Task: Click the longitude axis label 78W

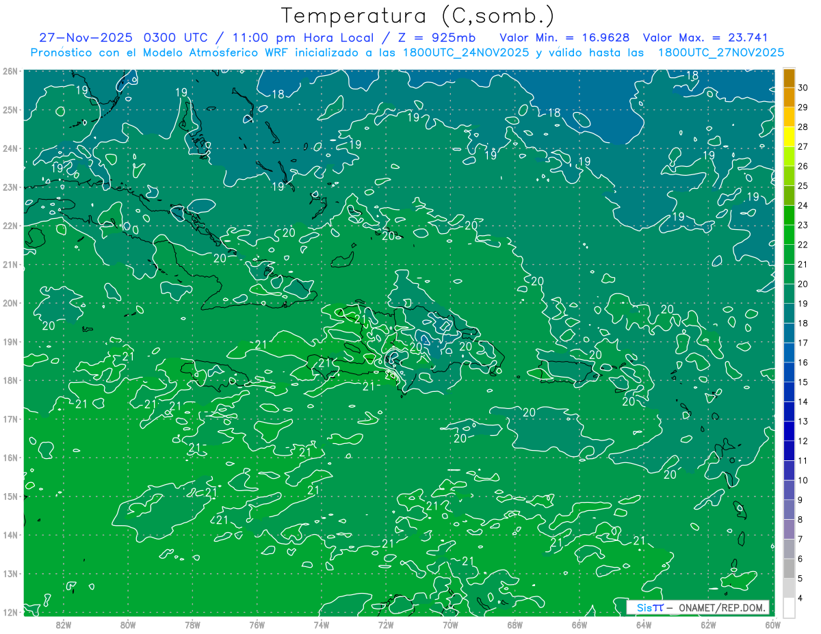Action: pyautogui.click(x=192, y=624)
